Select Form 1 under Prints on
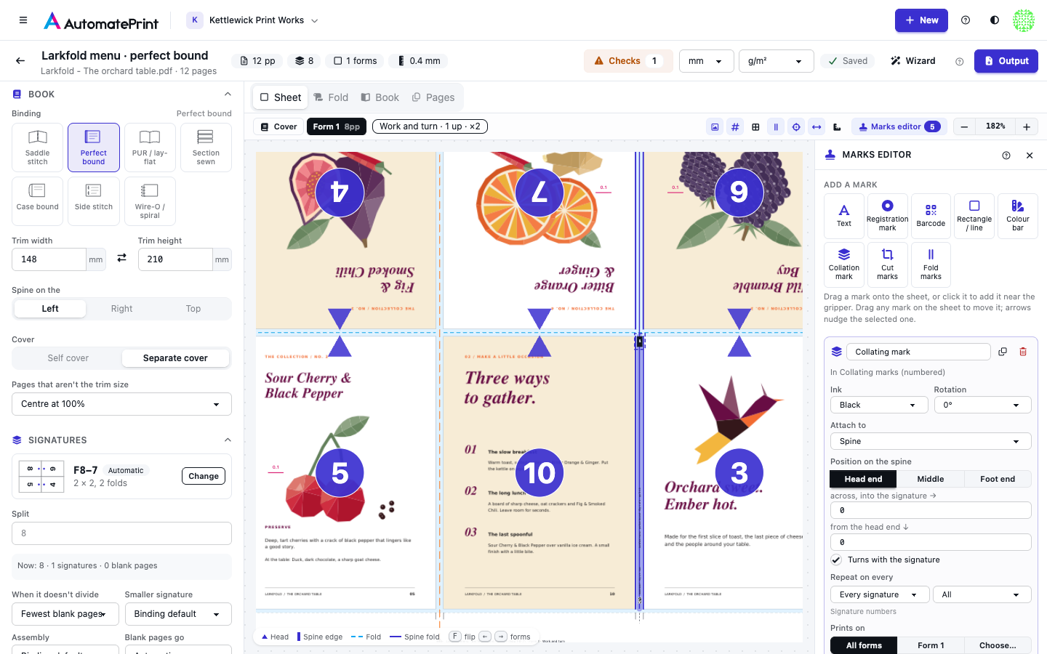 pos(931,645)
